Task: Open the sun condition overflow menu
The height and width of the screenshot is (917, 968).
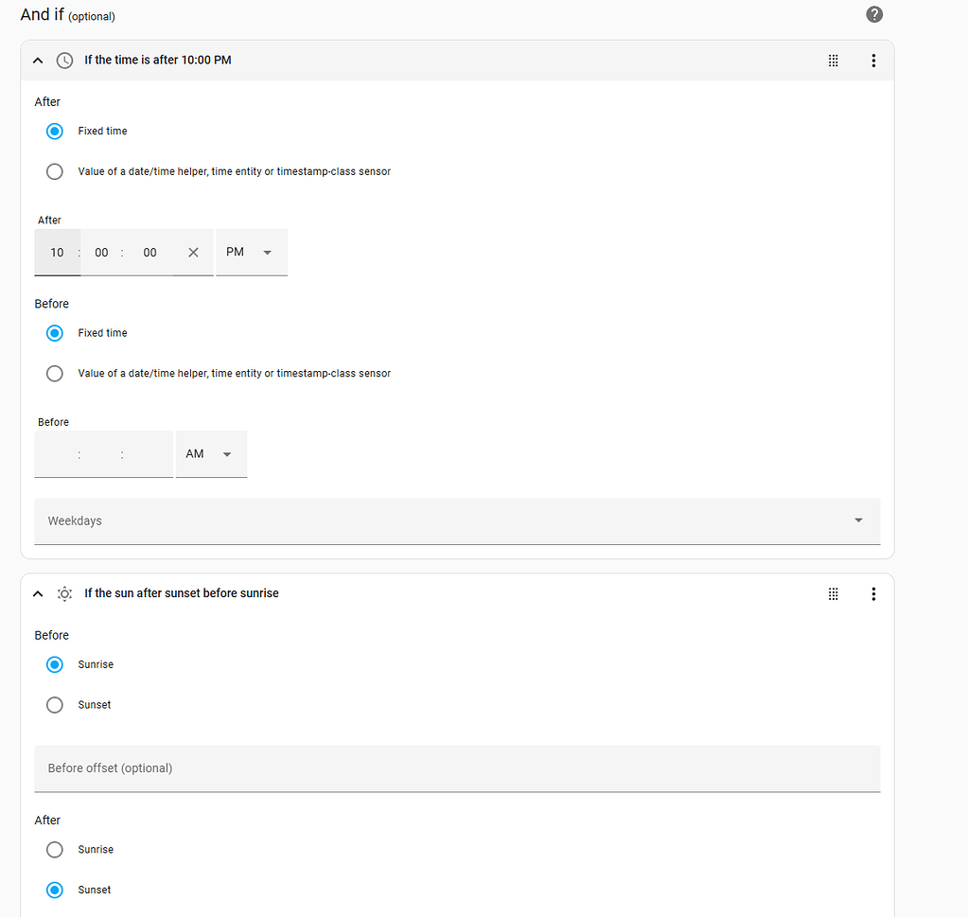Action: coord(873,594)
